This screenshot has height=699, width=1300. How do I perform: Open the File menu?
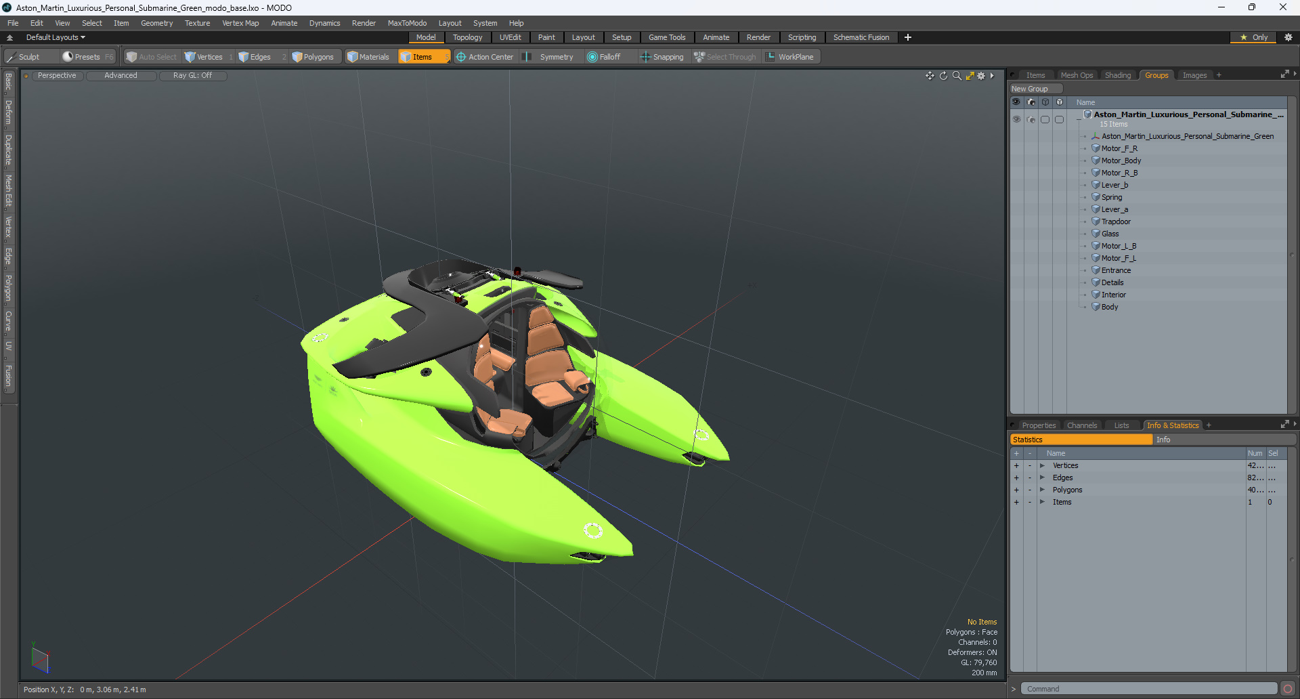tap(13, 23)
